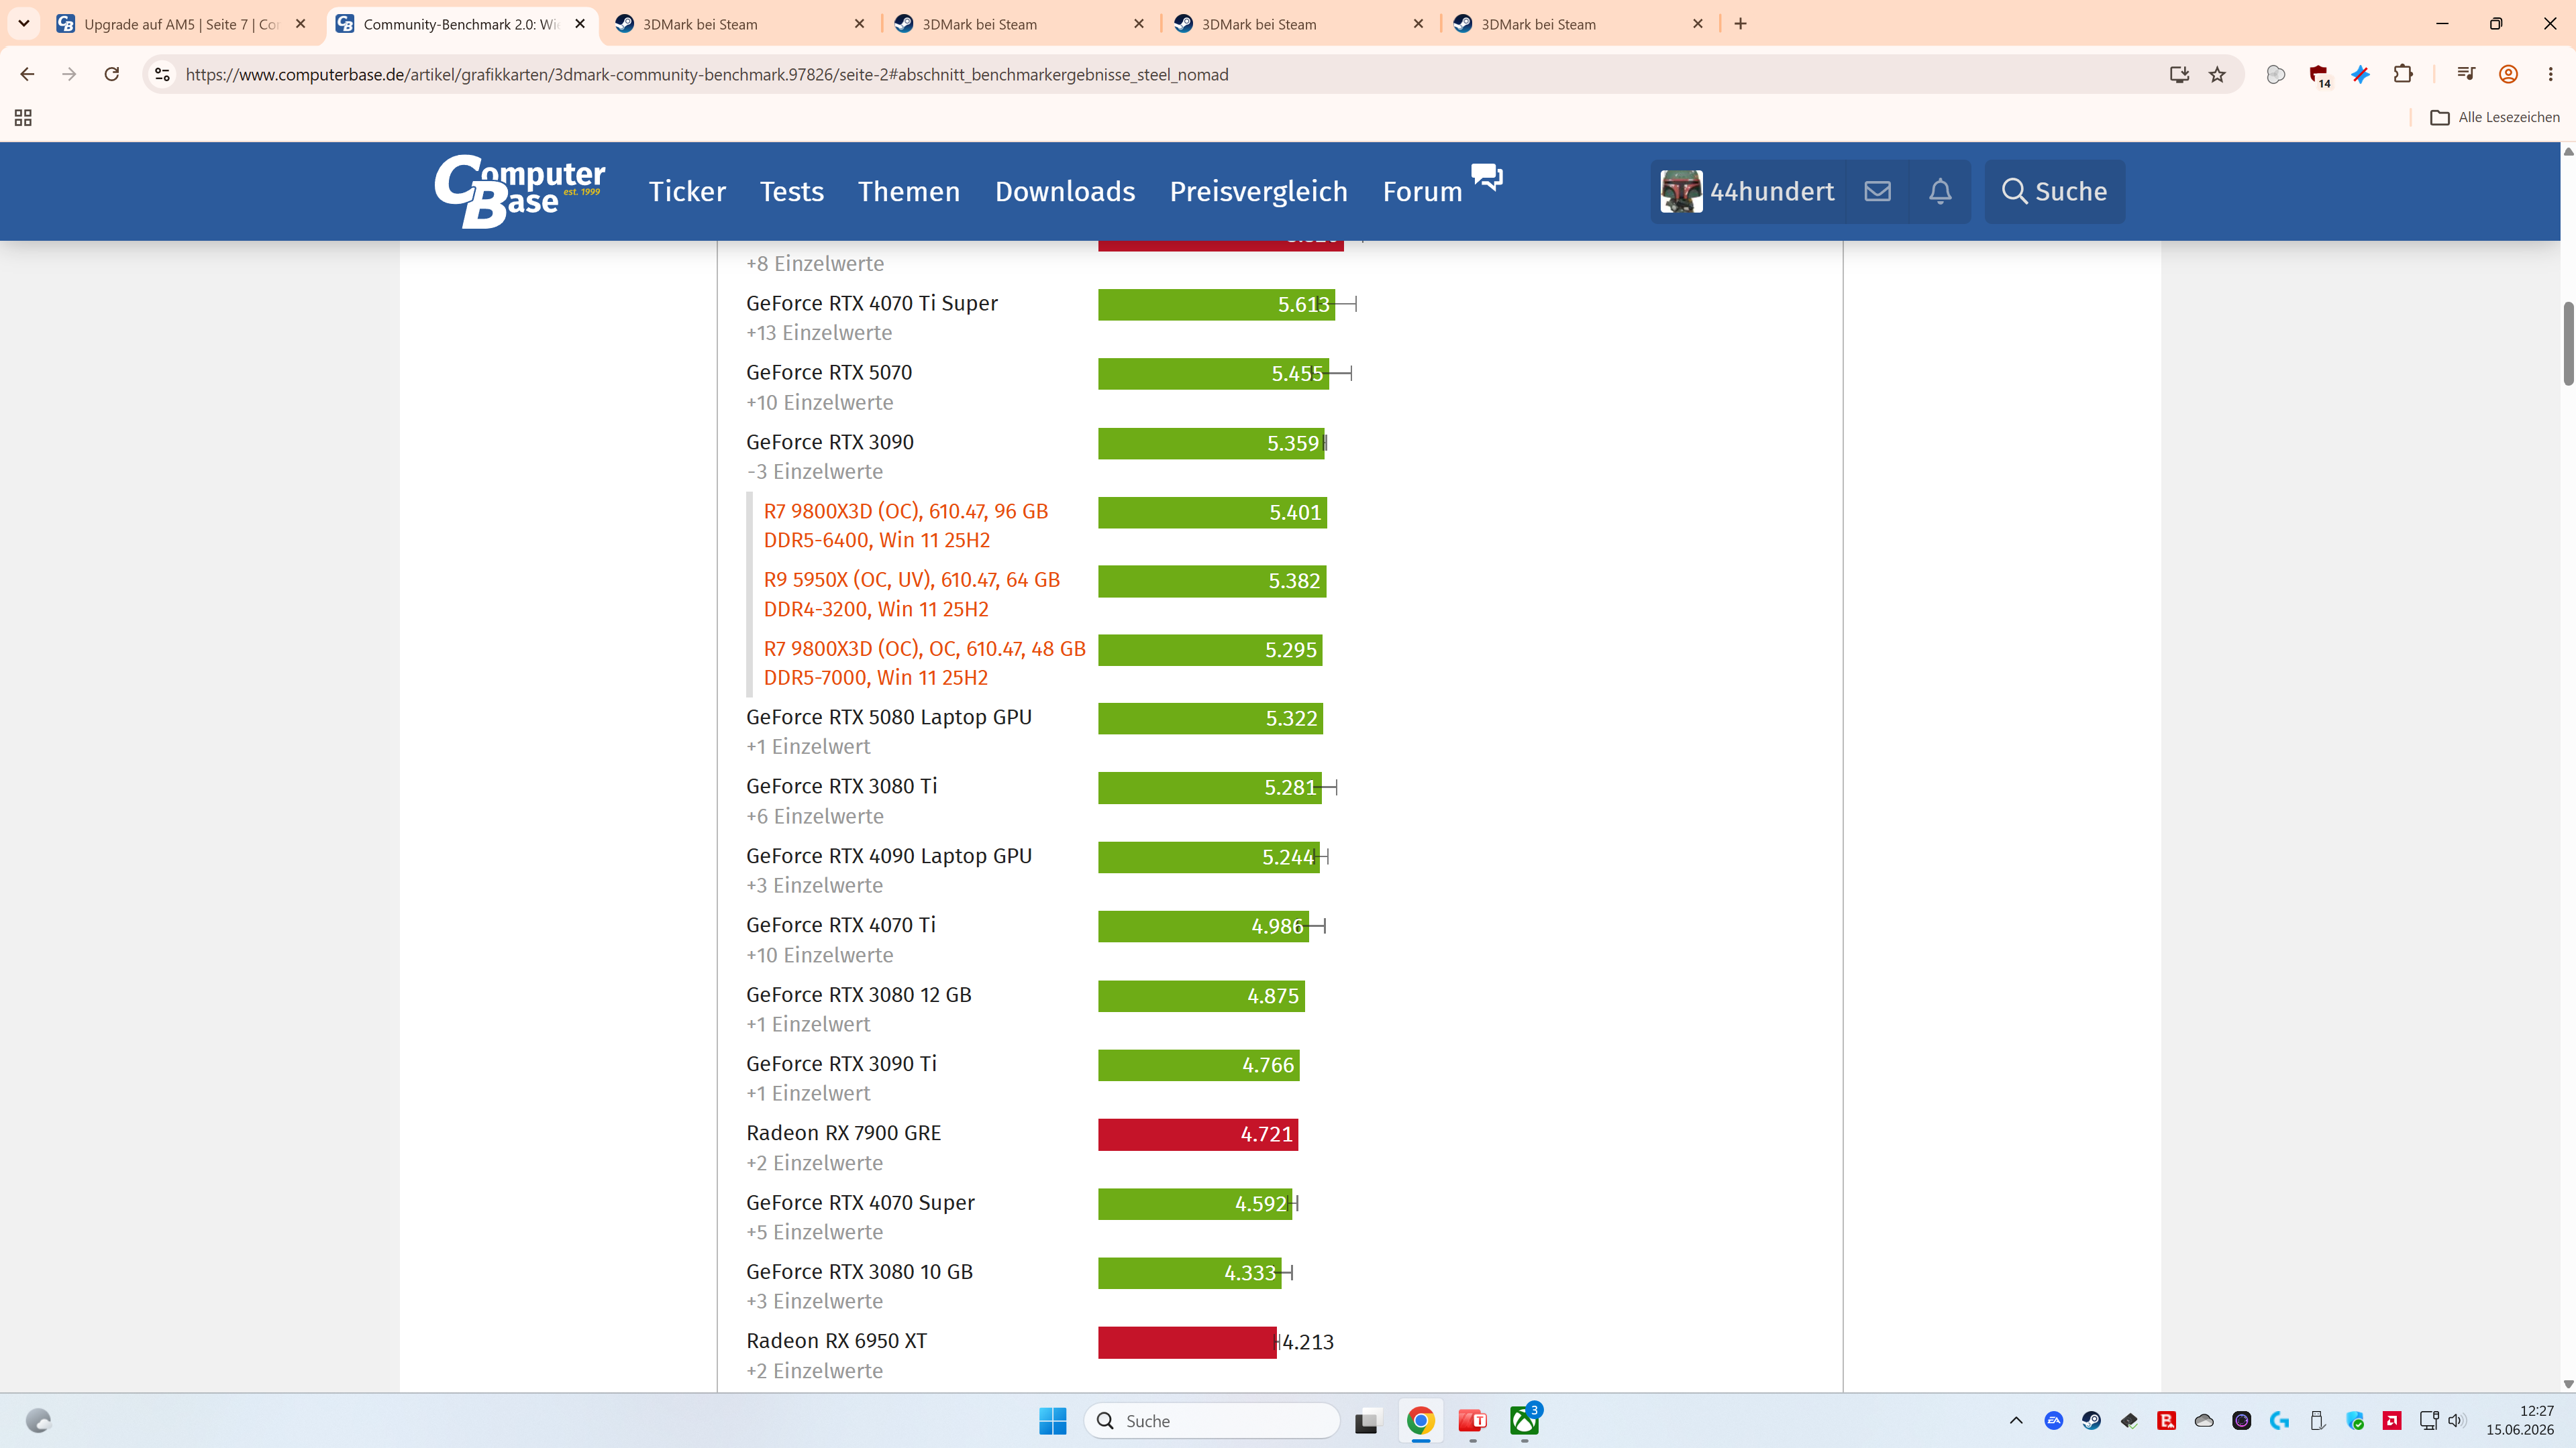Switch to Upgrade auf AM5 tab
The image size is (2576, 1448).
[182, 24]
